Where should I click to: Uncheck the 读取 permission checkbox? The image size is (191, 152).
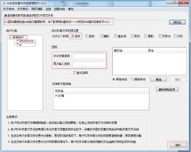click(x=73, y=36)
